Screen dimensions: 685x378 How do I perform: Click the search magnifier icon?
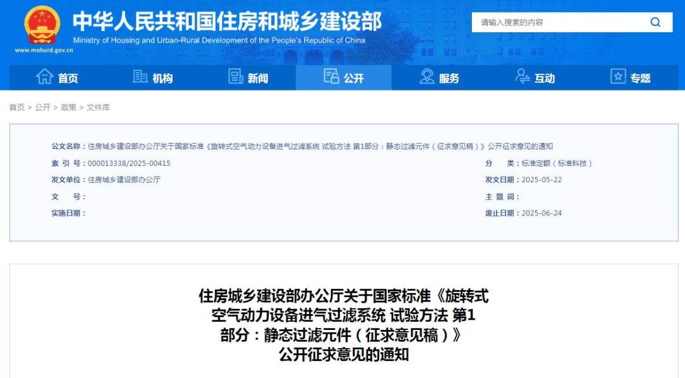[655, 22]
